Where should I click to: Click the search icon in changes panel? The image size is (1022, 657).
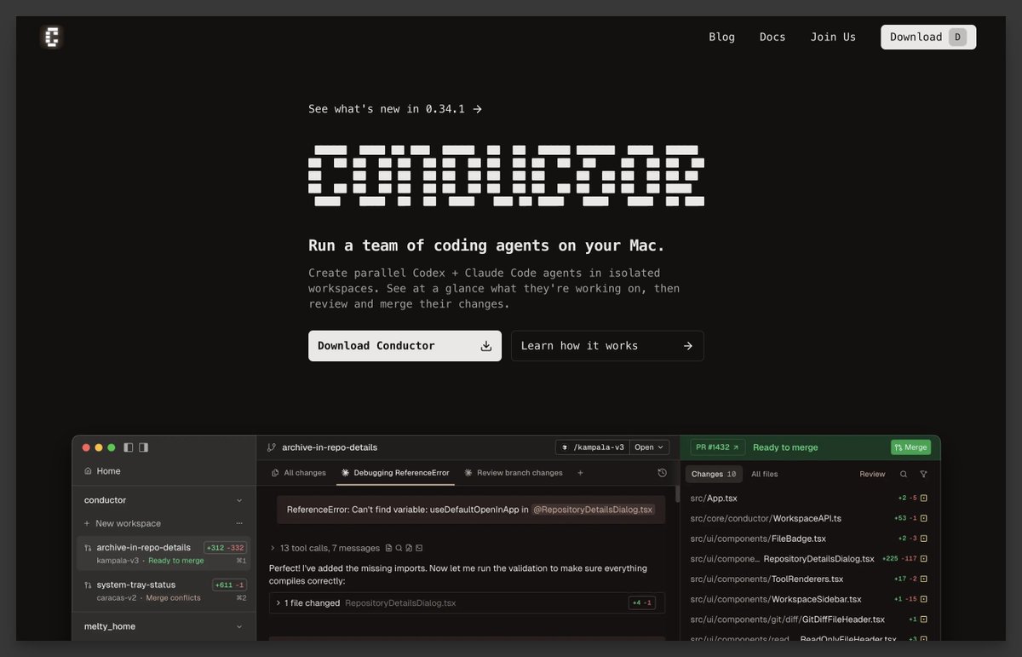904,474
